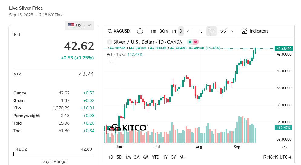Click the compare or add symbol plus icon
This screenshot has width=301, height=165.
tap(140, 31)
